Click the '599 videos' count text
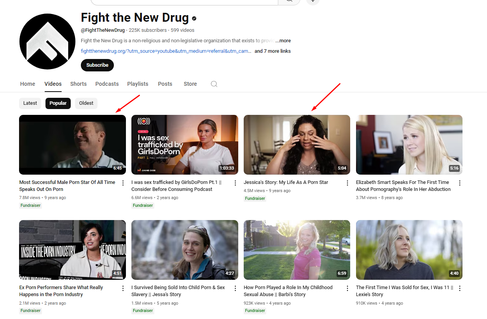The width and height of the screenshot is (487, 319). (x=183, y=30)
